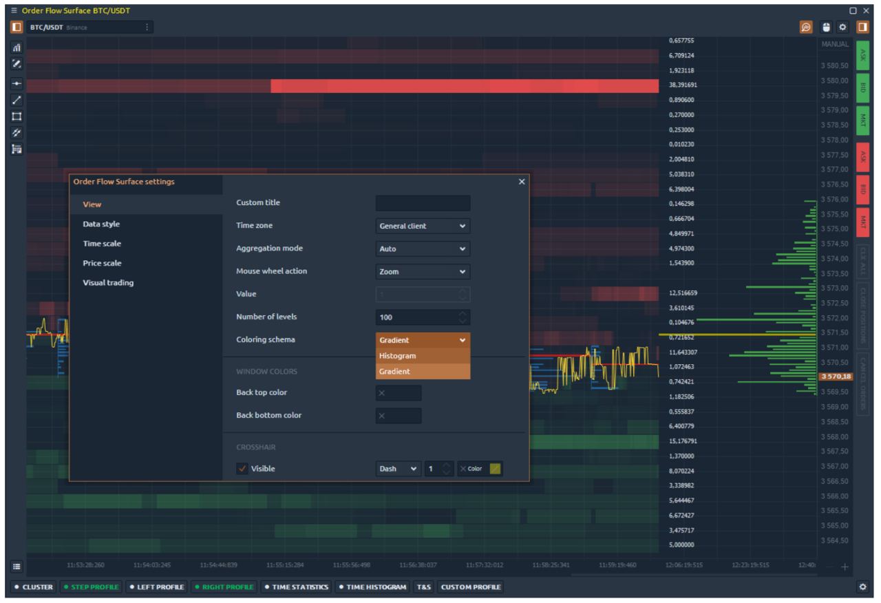Select the parallel channel drawing tool

[15, 132]
